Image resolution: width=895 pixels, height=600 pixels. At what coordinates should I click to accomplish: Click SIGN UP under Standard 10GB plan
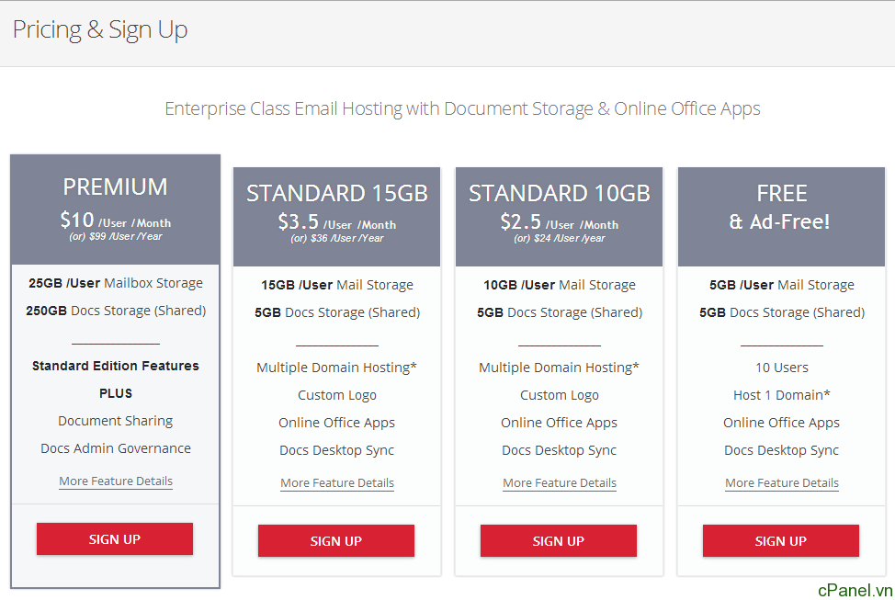(x=559, y=540)
